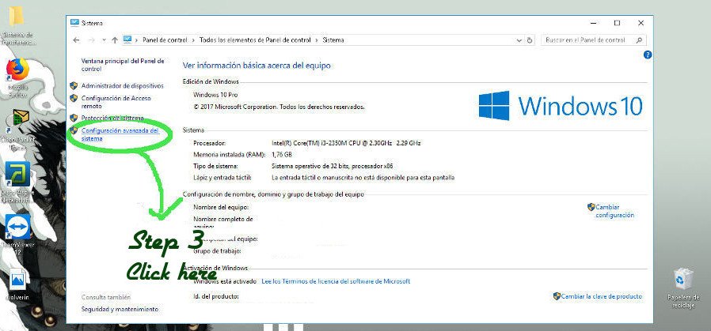The height and width of the screenshot is (331, 711).
Task: Select the 1,76 GB memory value
Action: click(281, 155)
